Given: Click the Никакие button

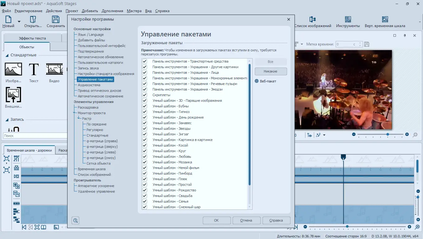Looking at the screenshot, I should [x=271, y=71].
